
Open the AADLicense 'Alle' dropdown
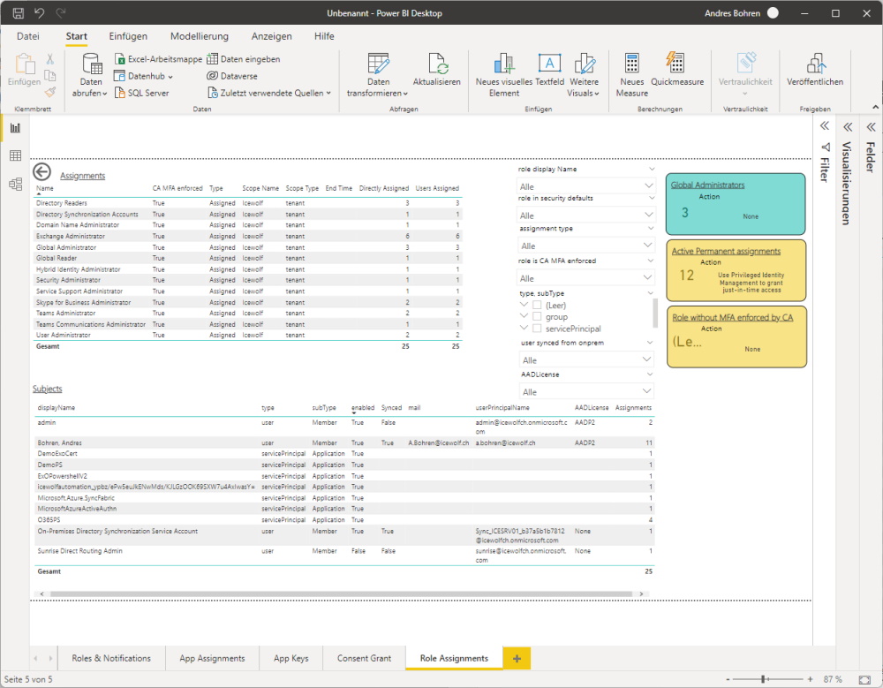click(x=586, y=391)
